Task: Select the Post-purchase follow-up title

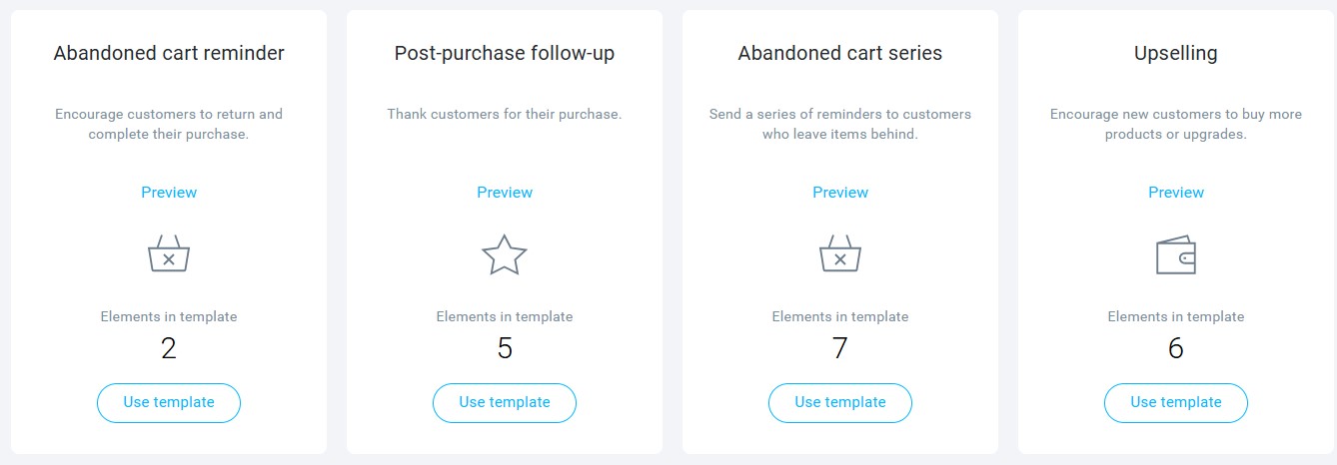Action: (505, 54)
